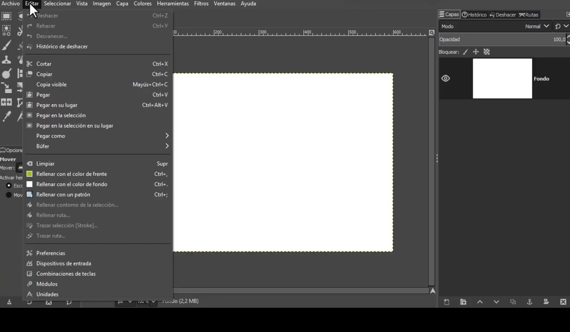Create a new layer from Layers panel

447,302
